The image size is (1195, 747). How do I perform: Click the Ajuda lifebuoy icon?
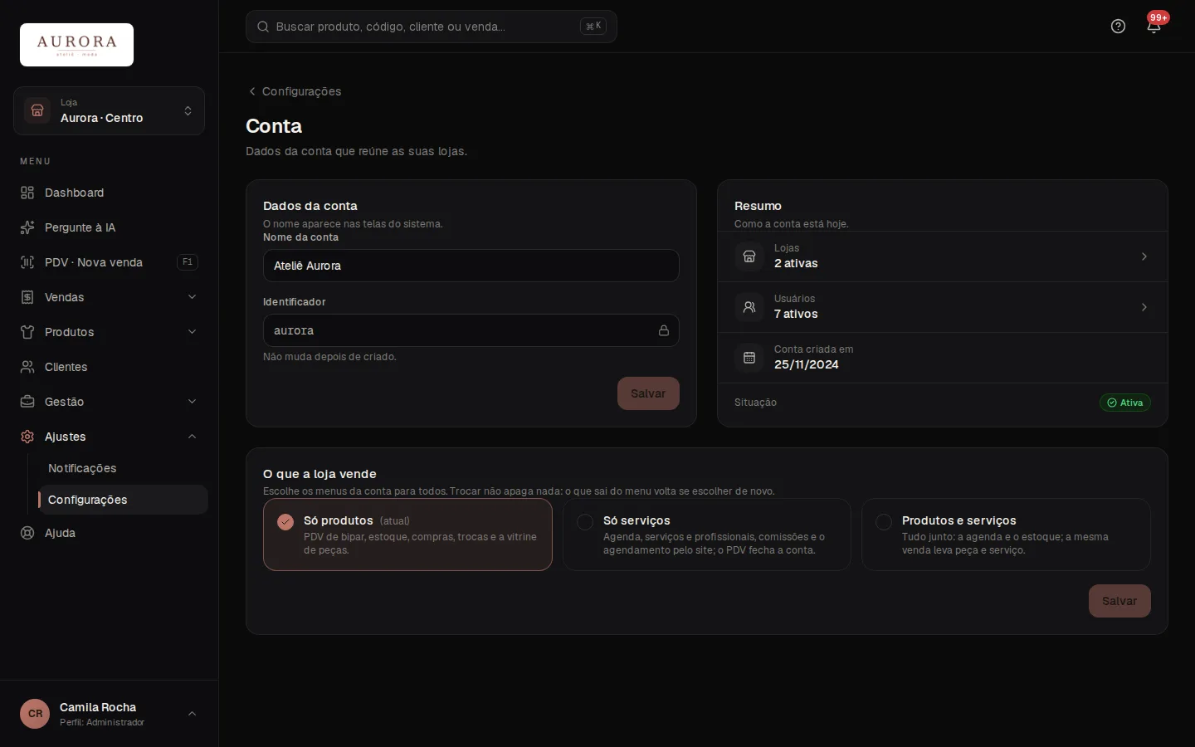(x=27, y=533)
